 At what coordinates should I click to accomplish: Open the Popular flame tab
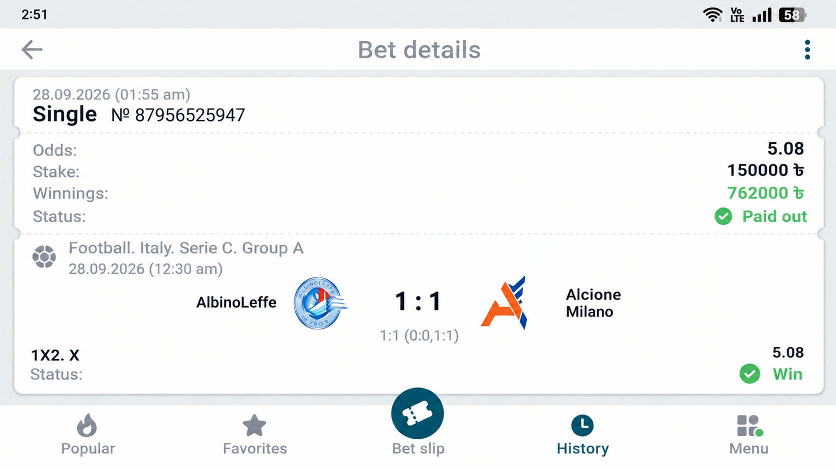pos(87,434)
